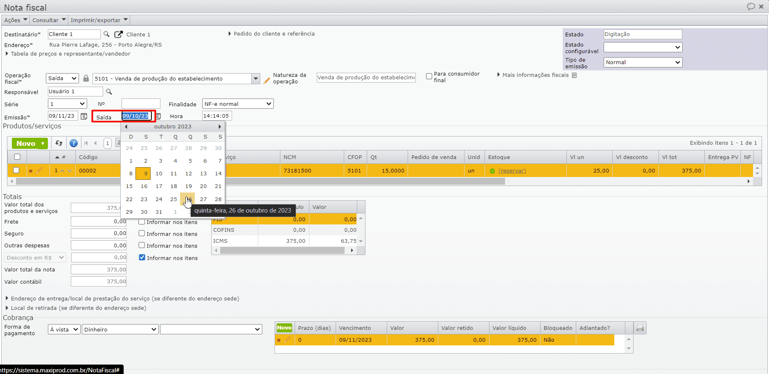Select the checkbox for product row 00002

coord(16,170)
